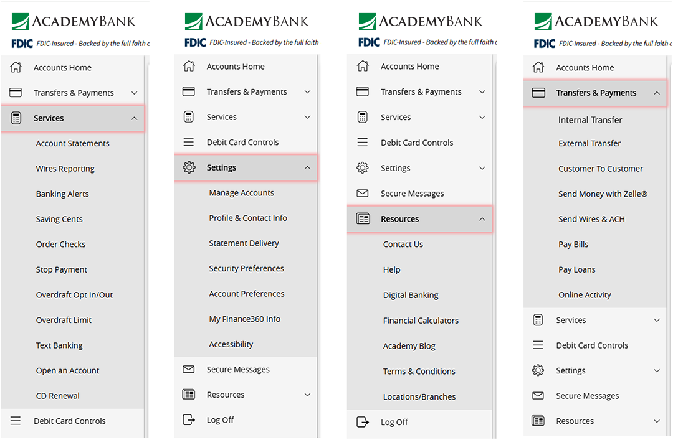The width and height of the screenshot is (673, 440).
Task: Click the hamburger icon for Debit Card Controls in Services-expanded panel
Action: 16,421
